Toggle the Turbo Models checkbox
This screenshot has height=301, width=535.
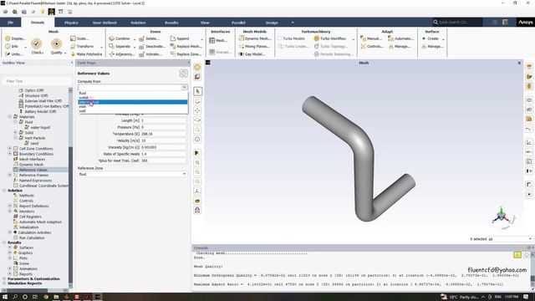tap(280, 38)
